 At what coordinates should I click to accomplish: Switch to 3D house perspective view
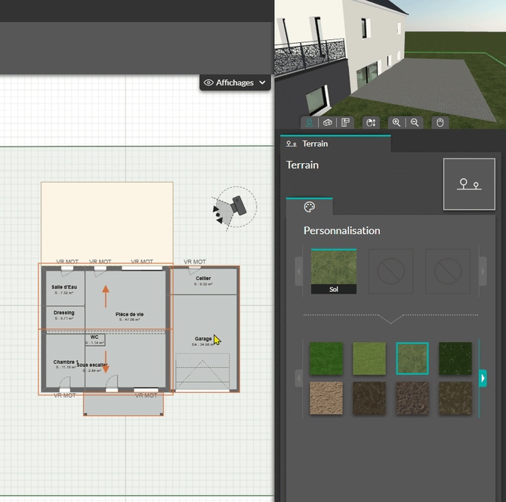tap(328, 123)
